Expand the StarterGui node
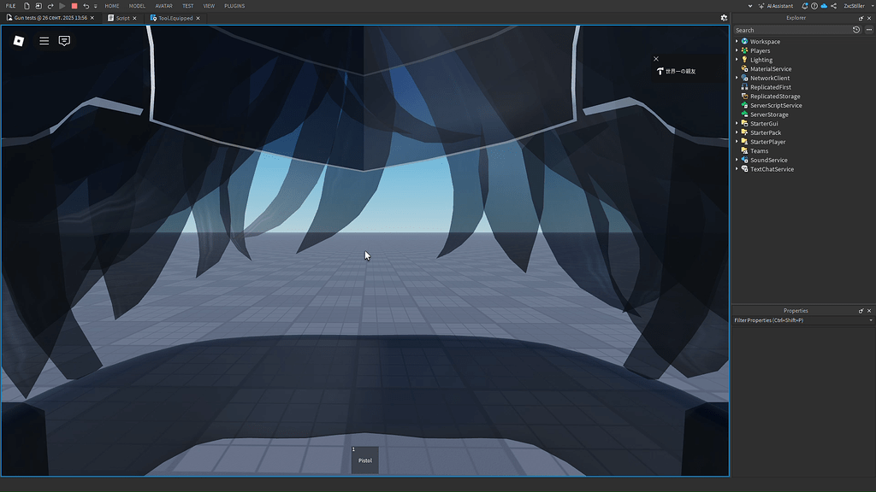876x492 pixels. pos(737,123)
